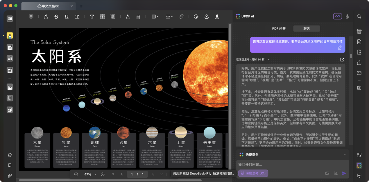The width and height of the screenshot is (369, 182).
Task: Select the squiggly underline tool
Action: point(77,17)
